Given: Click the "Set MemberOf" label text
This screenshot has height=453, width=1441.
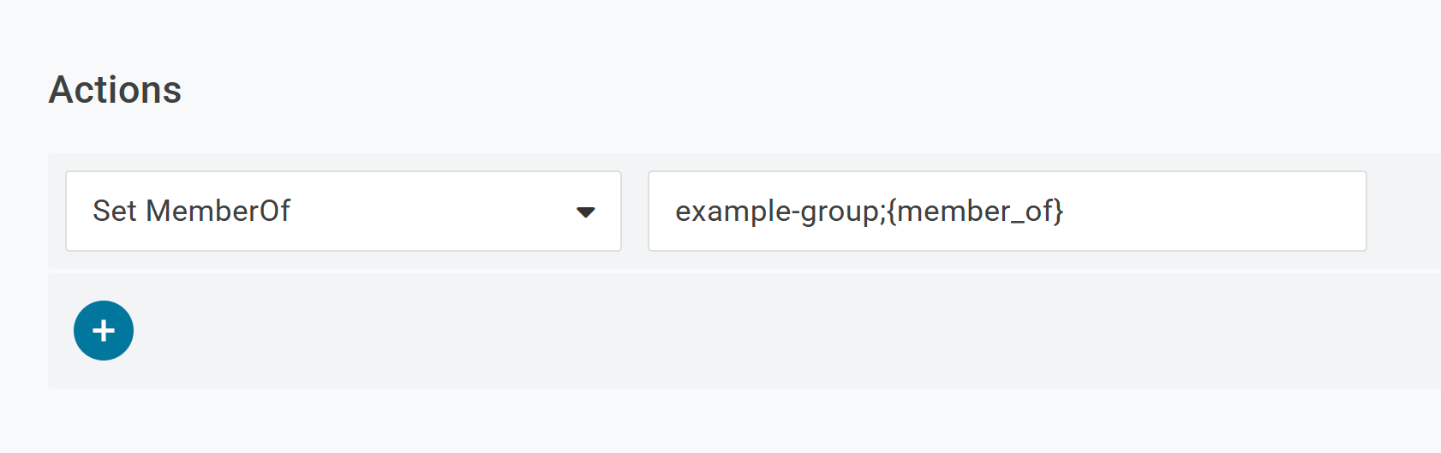Looking at the screenshot, I should tap(191, 211).
